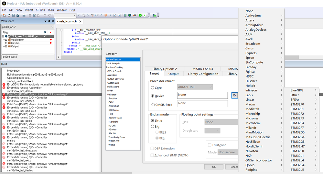The image size is (323, 174).
Task: Select the Core radio button
Action: tap(153, 88)
